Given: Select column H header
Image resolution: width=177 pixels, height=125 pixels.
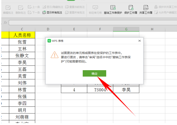Looking at the screenshot, I should pyautogui.click(x=152, y=29).
